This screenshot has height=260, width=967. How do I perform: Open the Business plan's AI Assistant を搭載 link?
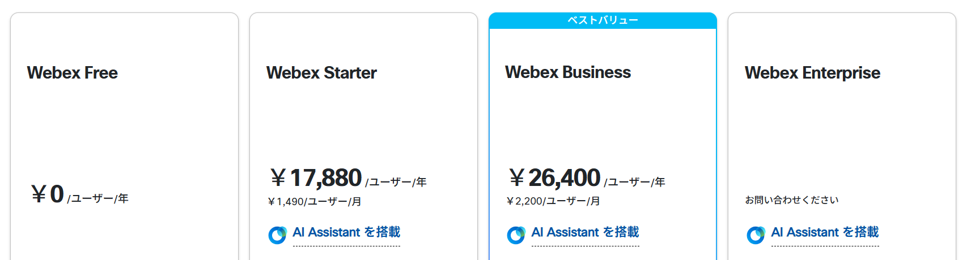pos(585,232)
